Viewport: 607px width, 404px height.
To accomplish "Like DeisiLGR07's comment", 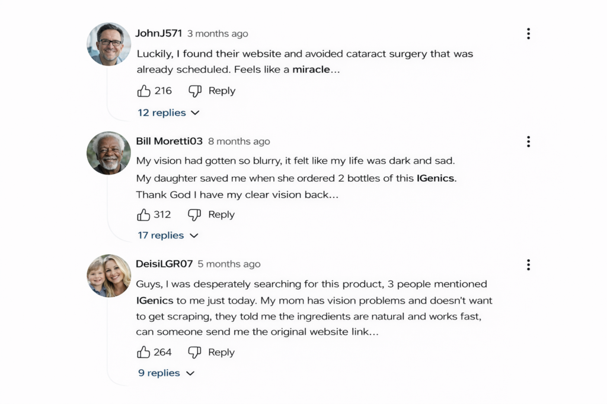I will (x=143, y=353).
